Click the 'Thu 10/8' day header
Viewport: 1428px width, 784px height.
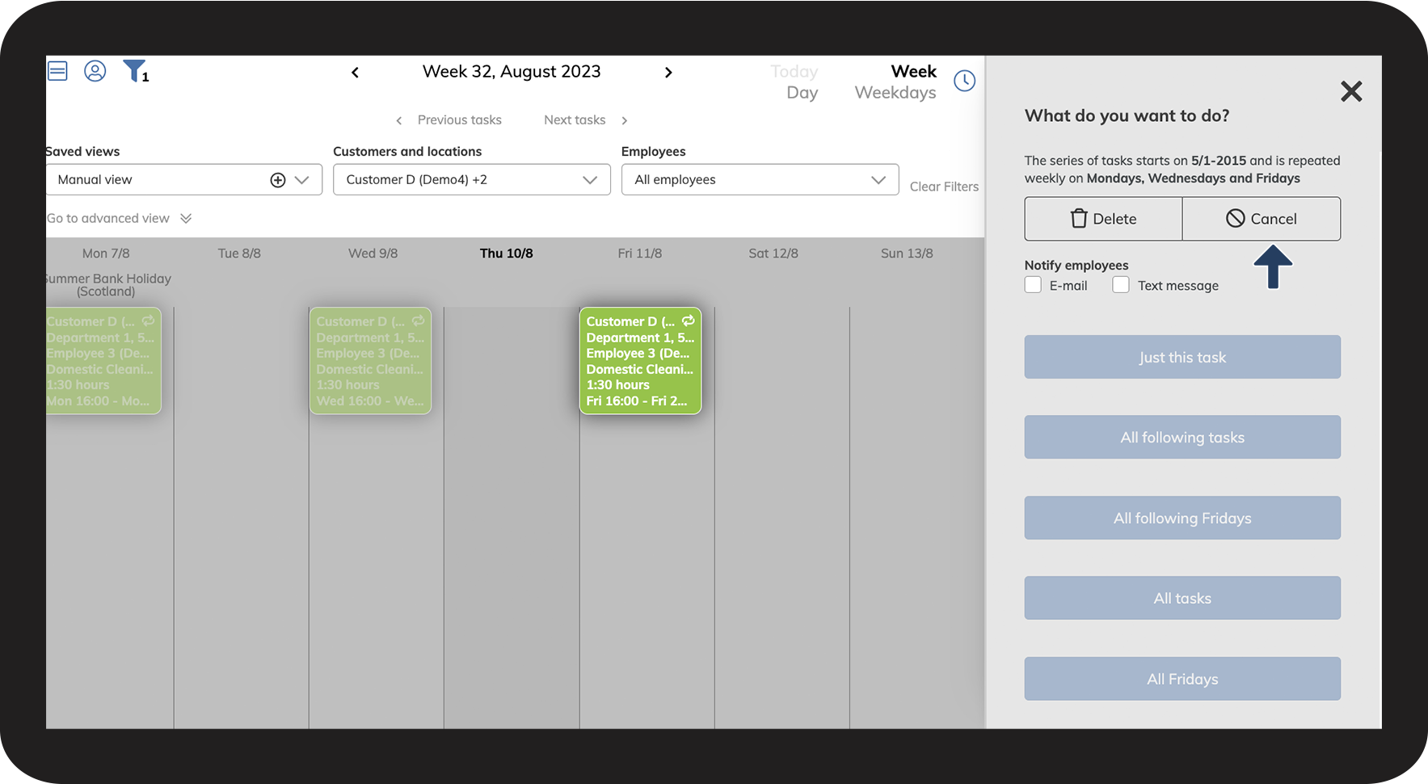[507, 254]
